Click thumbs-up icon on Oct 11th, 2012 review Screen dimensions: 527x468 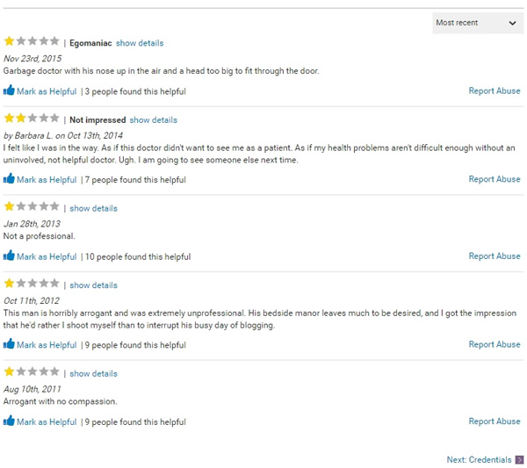click(x=9, y=344)
